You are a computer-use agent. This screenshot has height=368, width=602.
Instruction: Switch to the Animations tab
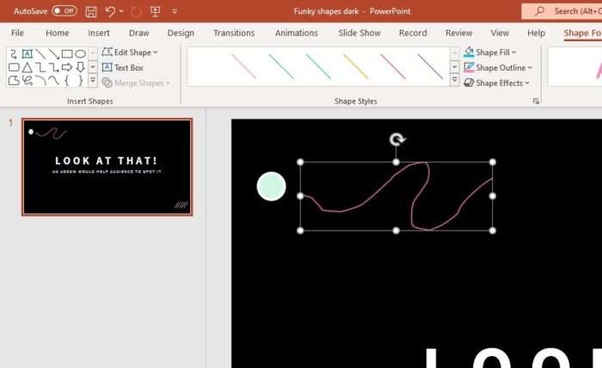[x=297, y=33]
